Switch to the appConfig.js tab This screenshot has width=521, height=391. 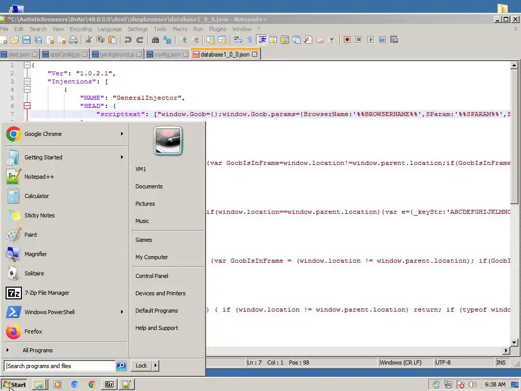65,54
